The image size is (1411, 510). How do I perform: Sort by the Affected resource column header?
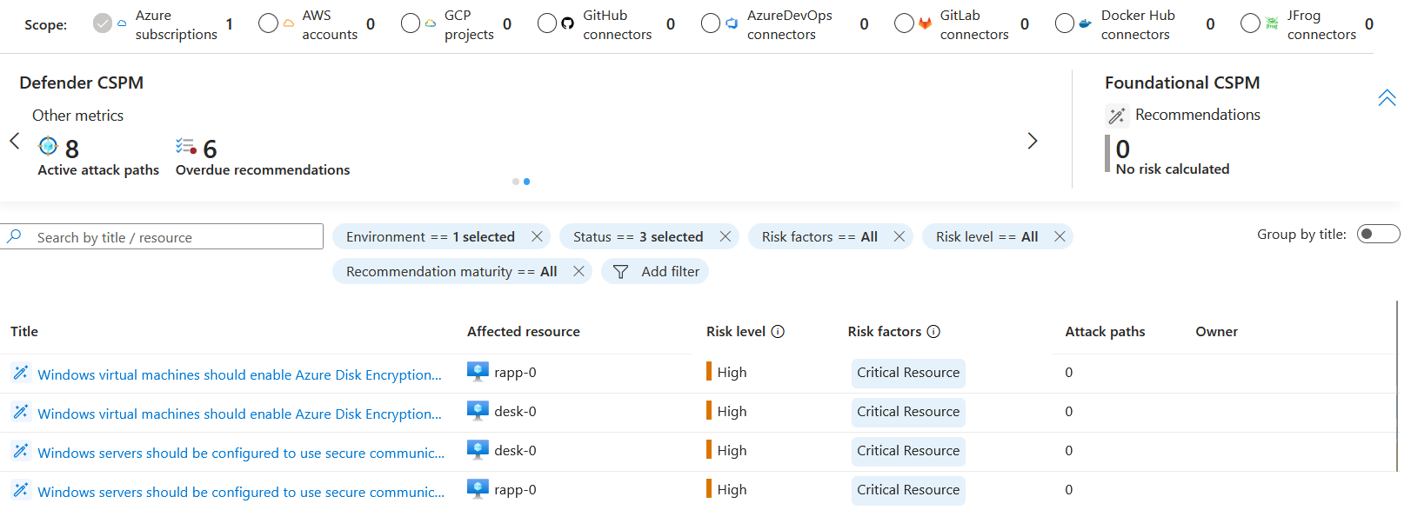coord(523,331)
